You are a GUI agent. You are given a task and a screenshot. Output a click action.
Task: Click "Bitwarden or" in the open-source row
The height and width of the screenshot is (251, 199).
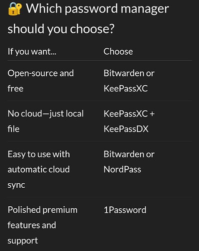click(129, 73)
